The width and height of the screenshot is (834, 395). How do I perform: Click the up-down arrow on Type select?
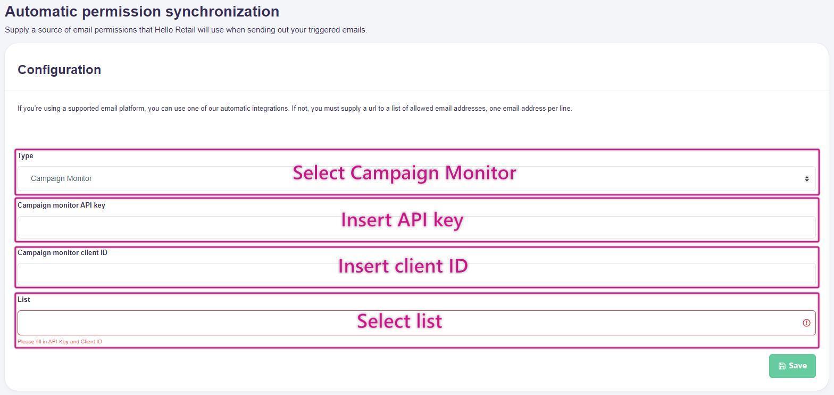pos(806,179)
